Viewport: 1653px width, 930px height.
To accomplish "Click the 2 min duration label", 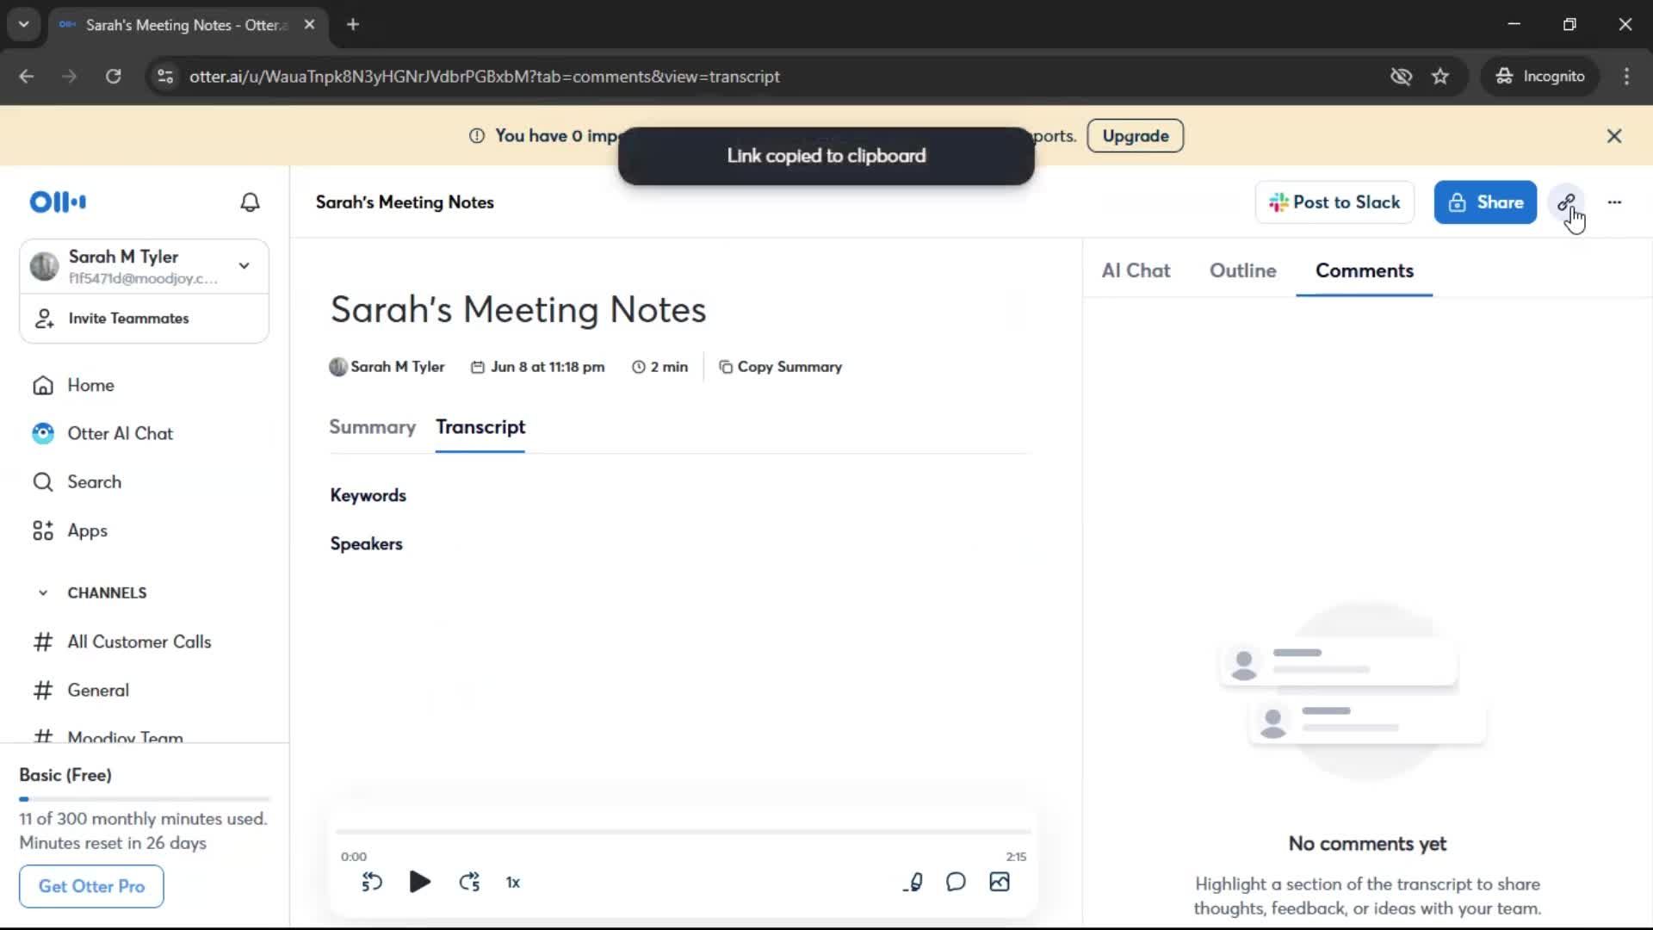I will click(660, 367).
